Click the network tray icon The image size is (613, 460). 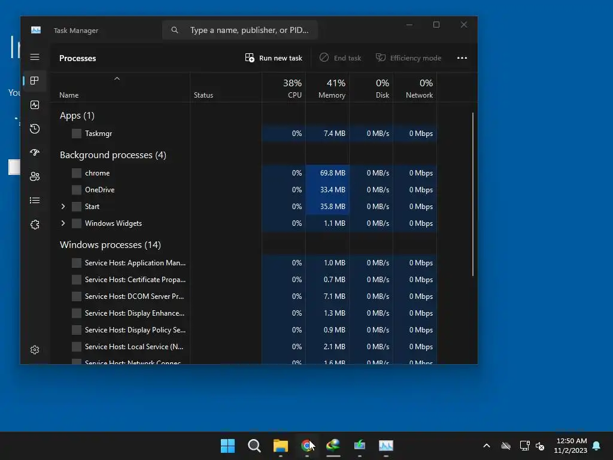pos(524,446)
